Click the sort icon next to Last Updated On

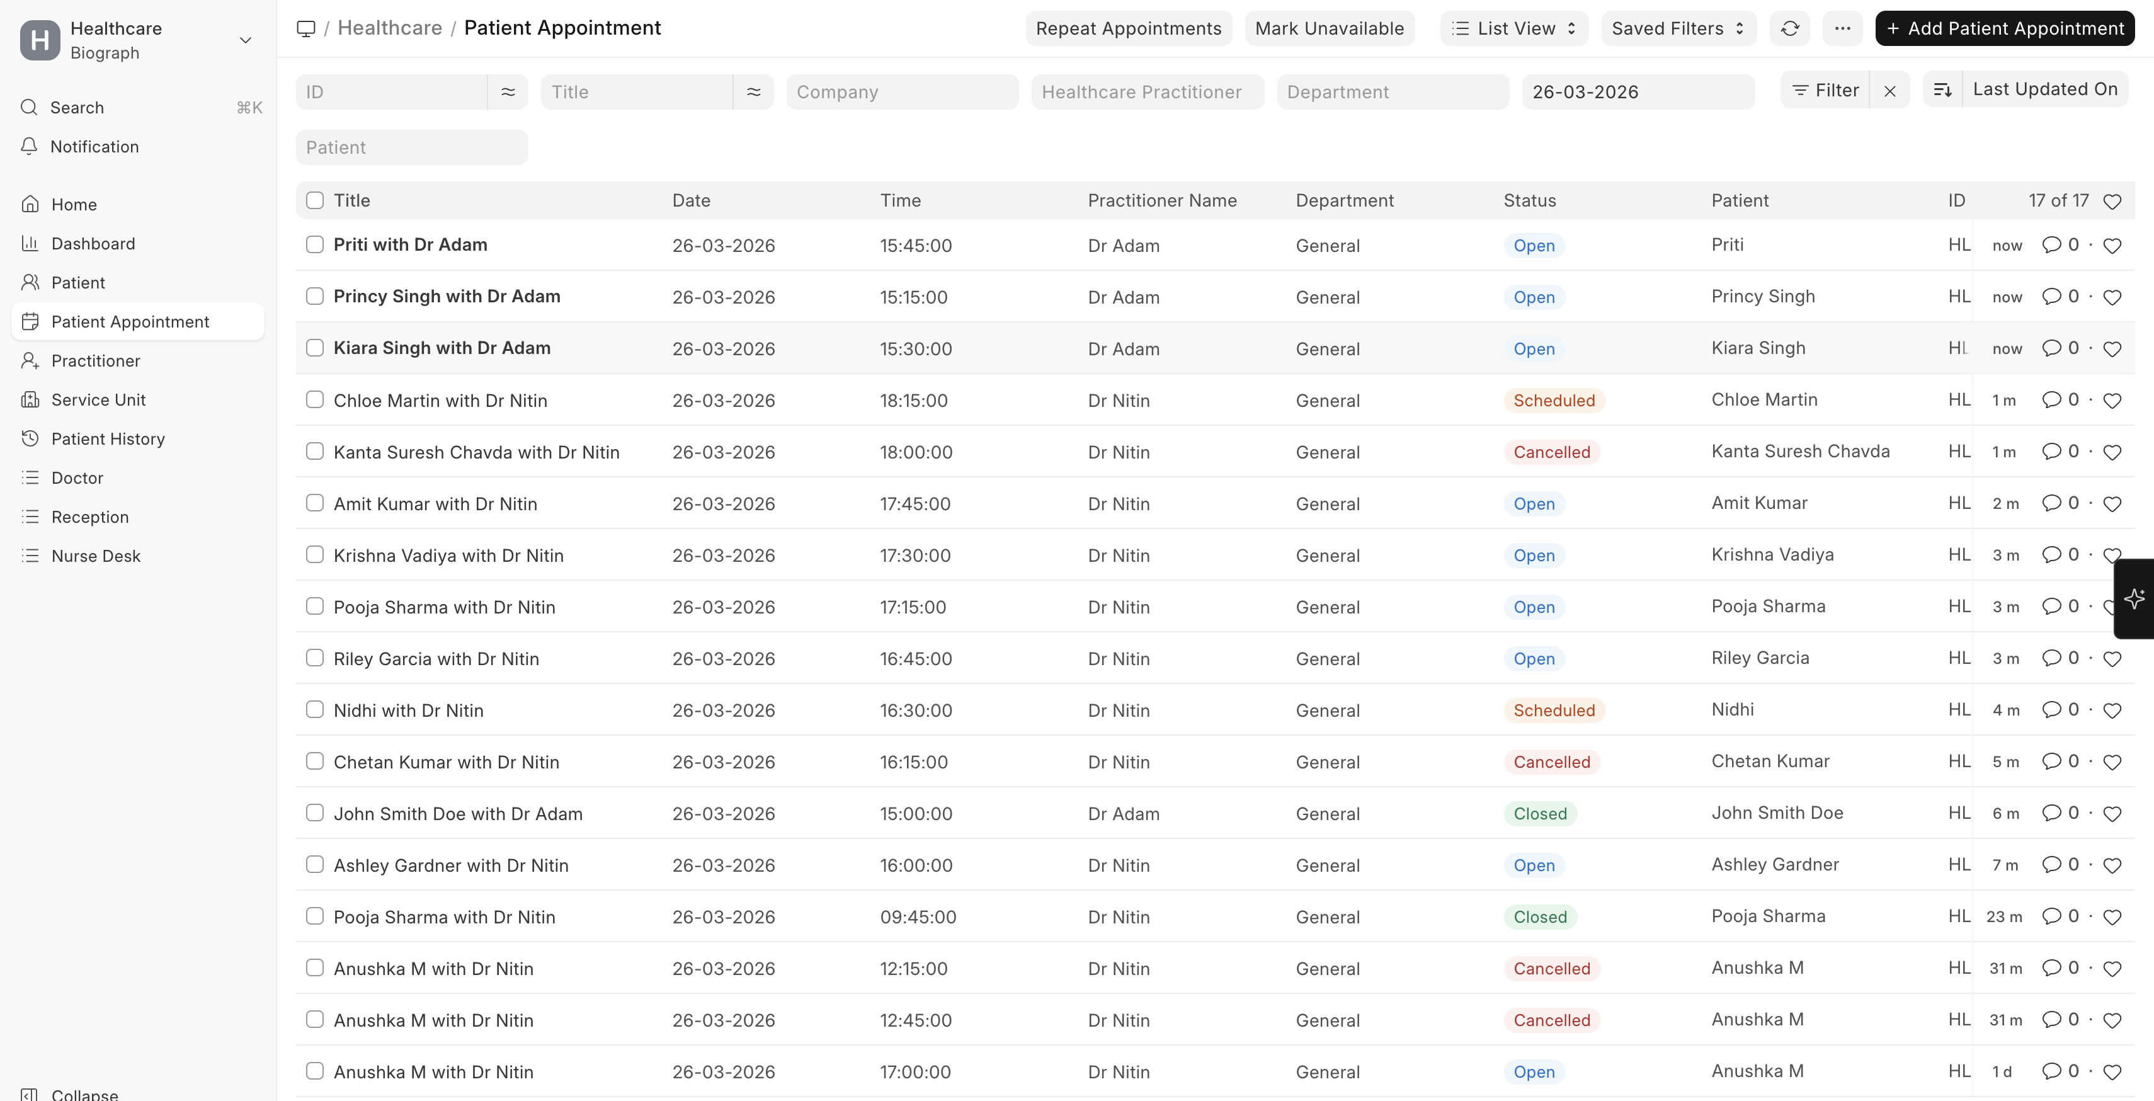pos(1942,89)
